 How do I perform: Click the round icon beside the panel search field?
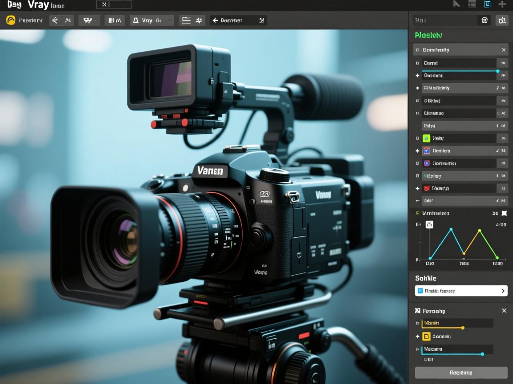(x=484, y=20)
